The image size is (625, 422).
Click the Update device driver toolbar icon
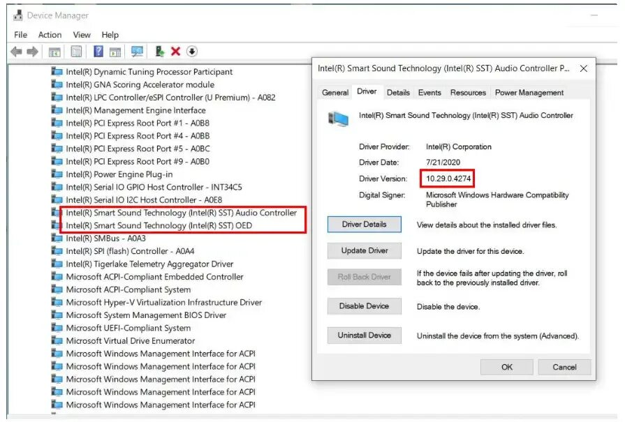pos(159,52)
